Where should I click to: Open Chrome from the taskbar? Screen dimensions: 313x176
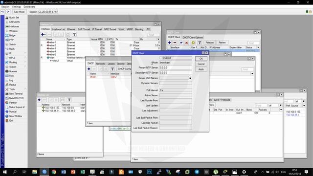click(54, 172)
